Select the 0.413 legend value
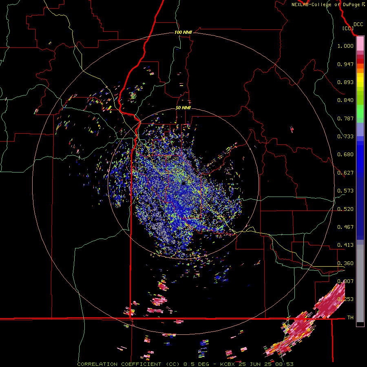 [345, 245]
